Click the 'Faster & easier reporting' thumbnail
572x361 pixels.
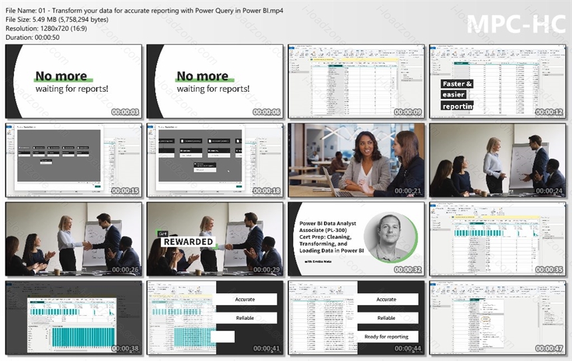(x=498, y=81)
